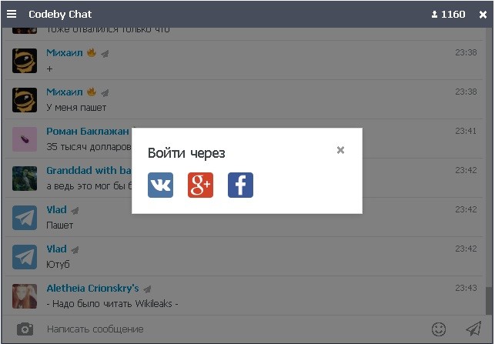Image resolution: width=495 pixels, height=344 pixels.
Task: Open the hamburger menu in the header
Action: 12,14
